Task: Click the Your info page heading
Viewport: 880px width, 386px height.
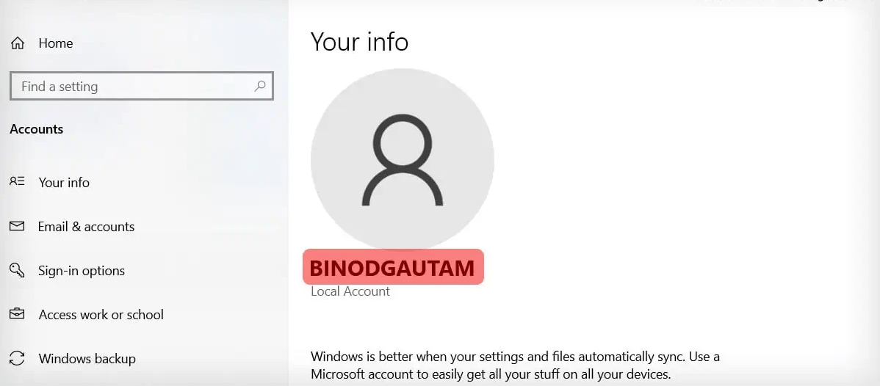Action: coord(359,42)
